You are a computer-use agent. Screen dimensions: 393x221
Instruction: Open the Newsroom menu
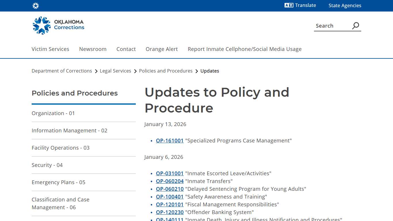coord(93,49)
